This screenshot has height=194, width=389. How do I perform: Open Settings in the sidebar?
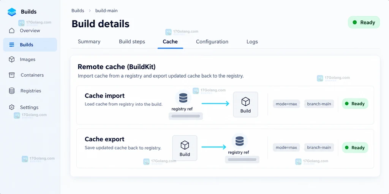point(30,107)
